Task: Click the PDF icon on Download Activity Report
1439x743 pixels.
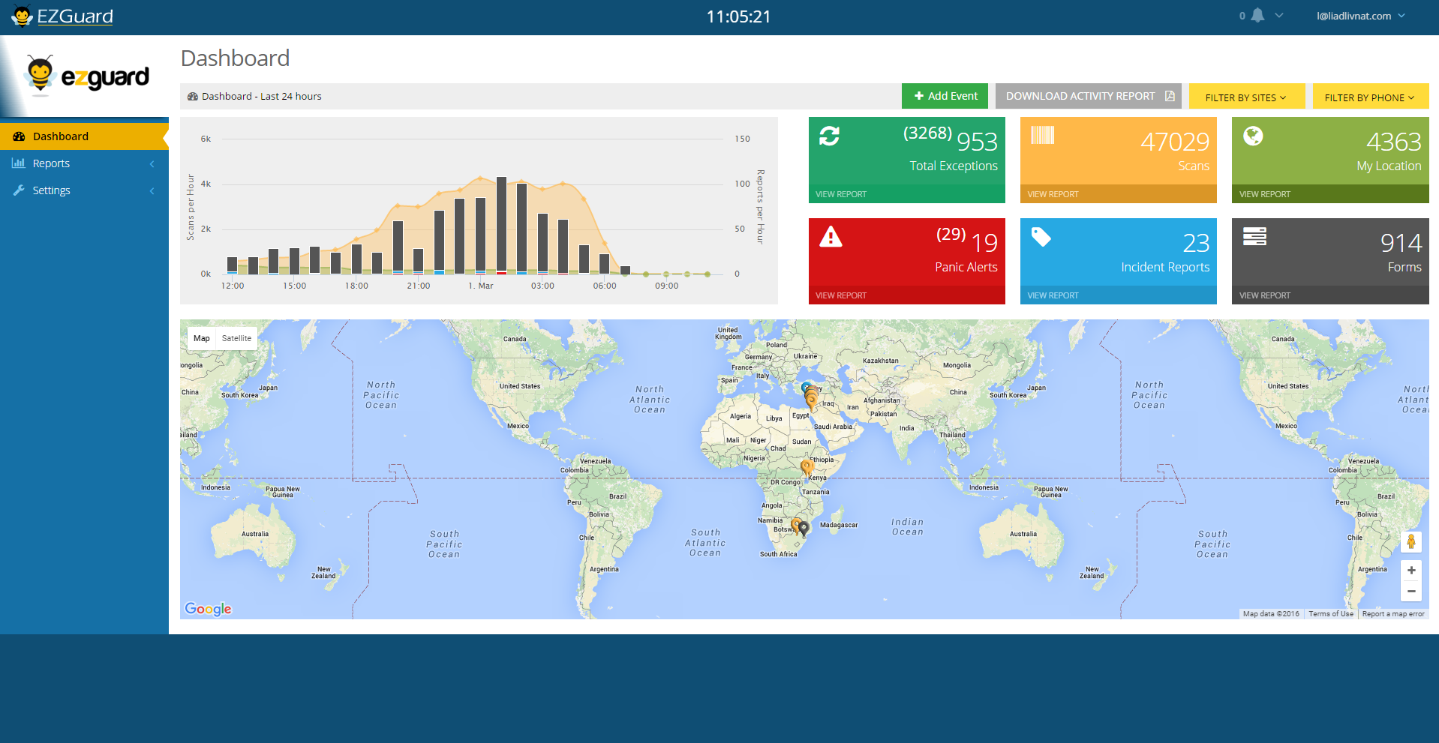Action: point(1170,96)
